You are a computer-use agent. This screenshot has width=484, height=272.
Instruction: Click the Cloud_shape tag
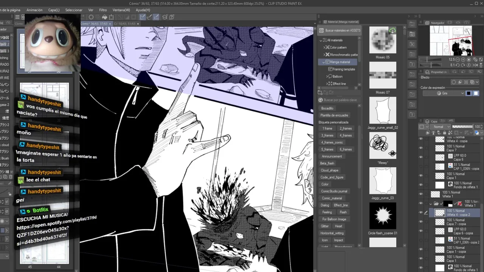[329, 170]
